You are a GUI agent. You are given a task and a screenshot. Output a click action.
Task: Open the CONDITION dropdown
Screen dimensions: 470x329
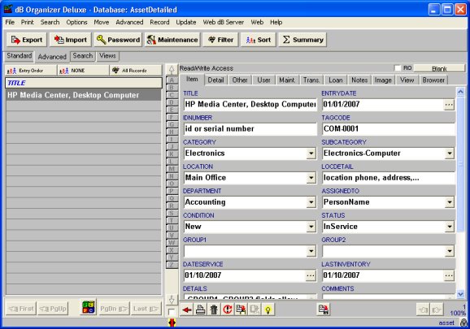pos(311,227)
